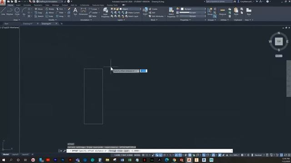Image resolution: width=291 pixels, height=163 pixels.
Task: Click the search keyword box in title bar
Action: click(219, 2)
